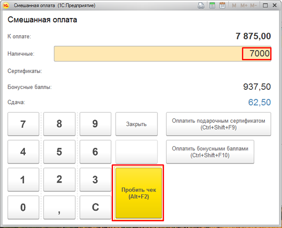Open the calculator icon in title bar

point(212,6)
